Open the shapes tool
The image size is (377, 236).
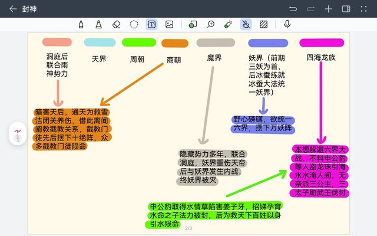[x=193, y=24]
